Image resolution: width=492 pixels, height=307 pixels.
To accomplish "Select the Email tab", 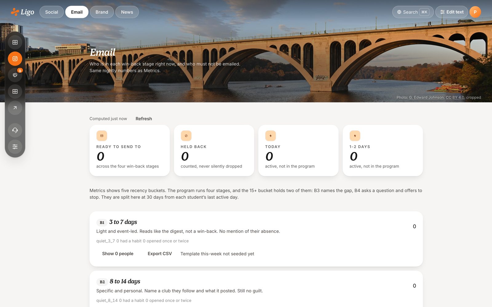I will (77, 12).
